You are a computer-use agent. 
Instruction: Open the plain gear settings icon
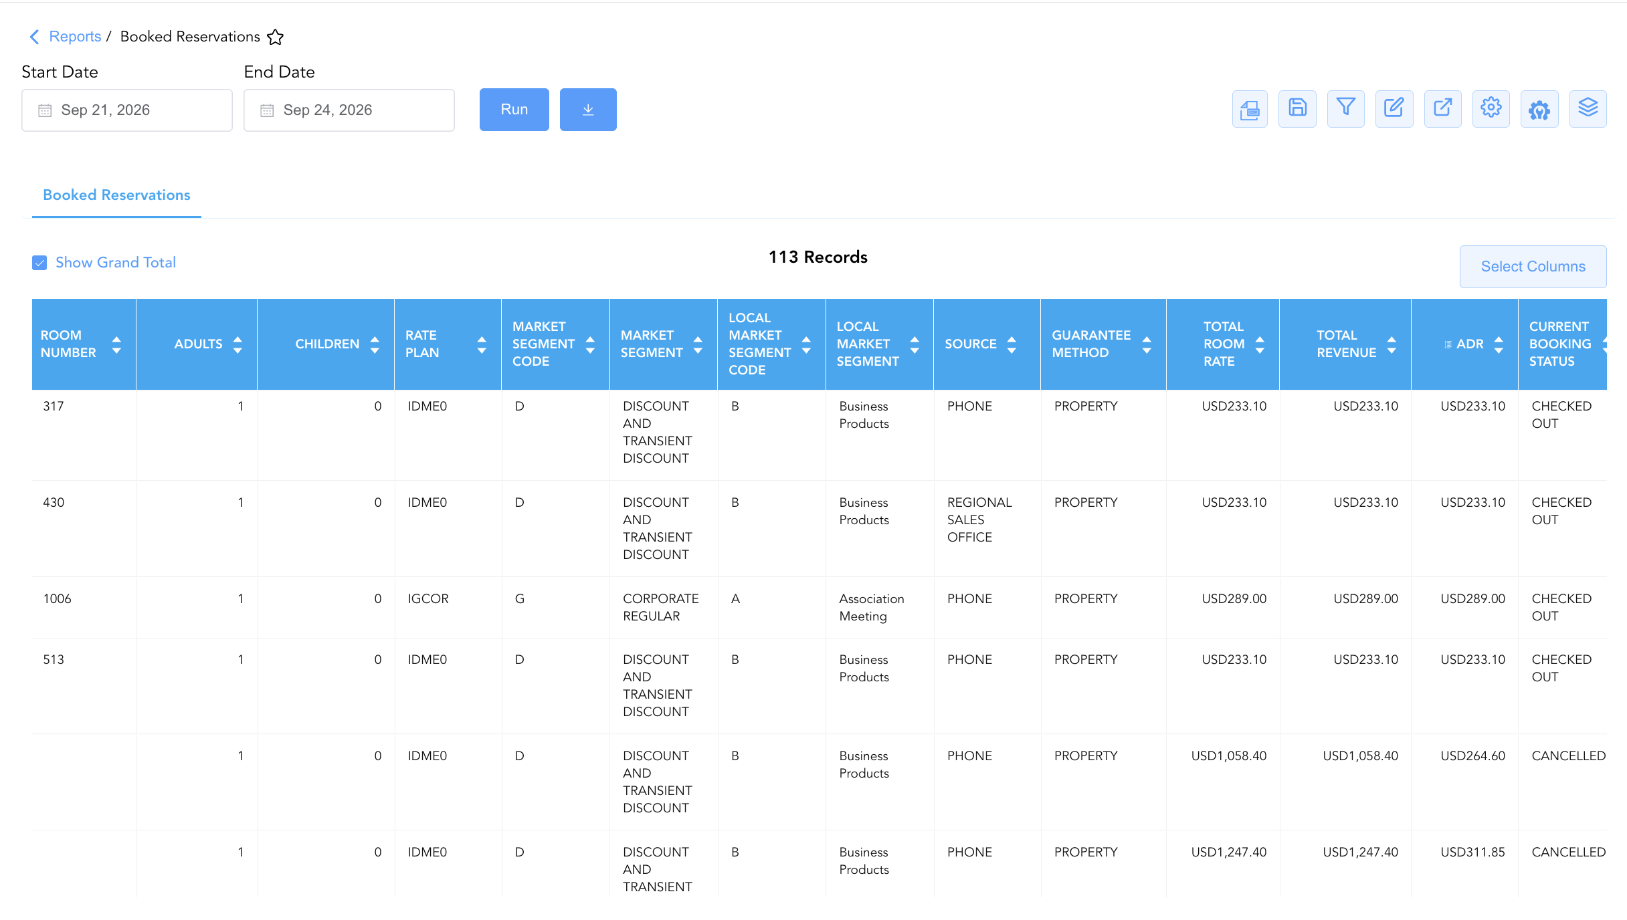pyautogui.click(x=1491, y=109)
